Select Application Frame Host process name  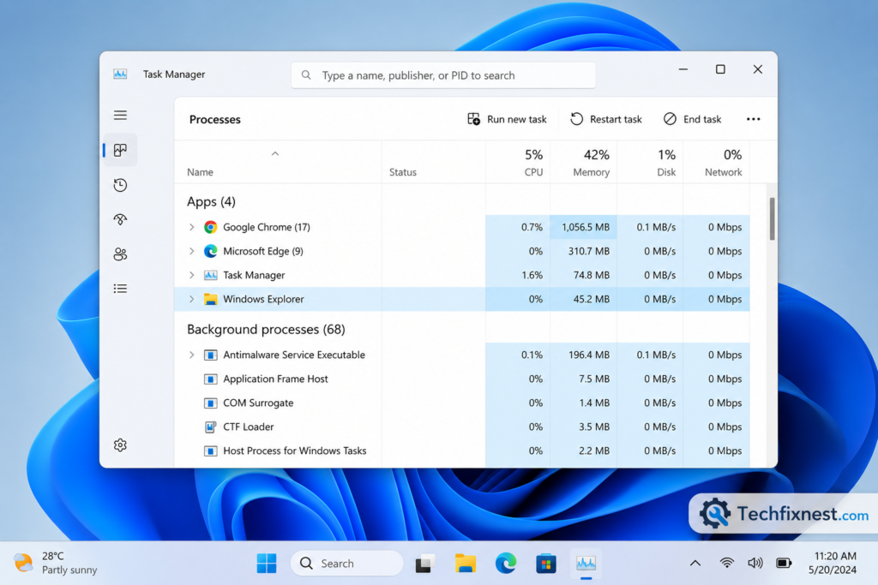click(275, 379)
